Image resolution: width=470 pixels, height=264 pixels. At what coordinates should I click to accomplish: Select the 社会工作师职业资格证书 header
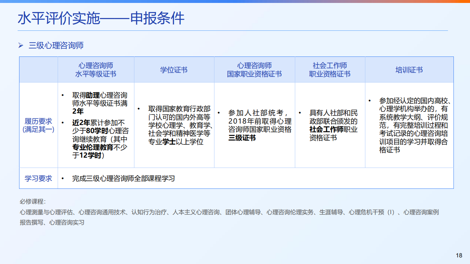[330, 69]
